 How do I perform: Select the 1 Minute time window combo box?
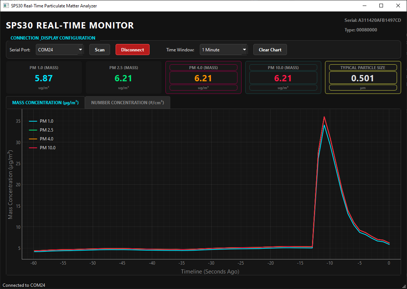pos(223,50)
